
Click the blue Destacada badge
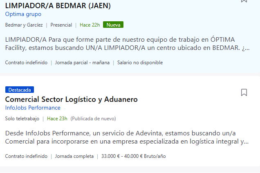pyautogui.click(x=20, y=90)
